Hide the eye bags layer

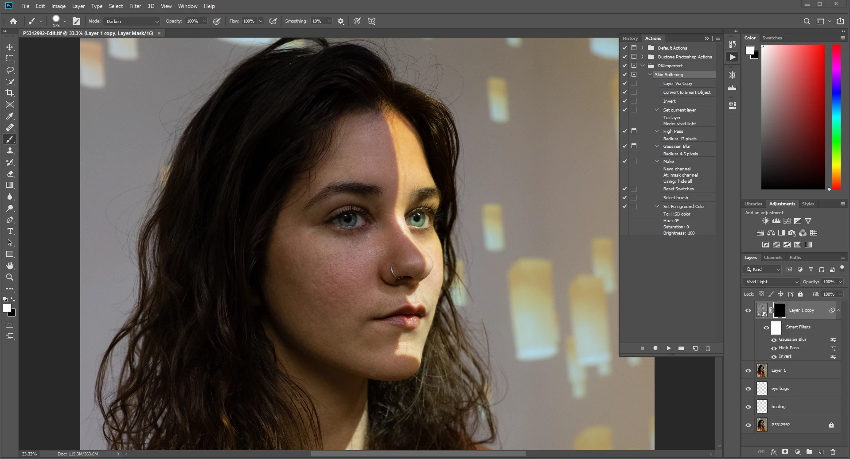(x=749, y=389)
